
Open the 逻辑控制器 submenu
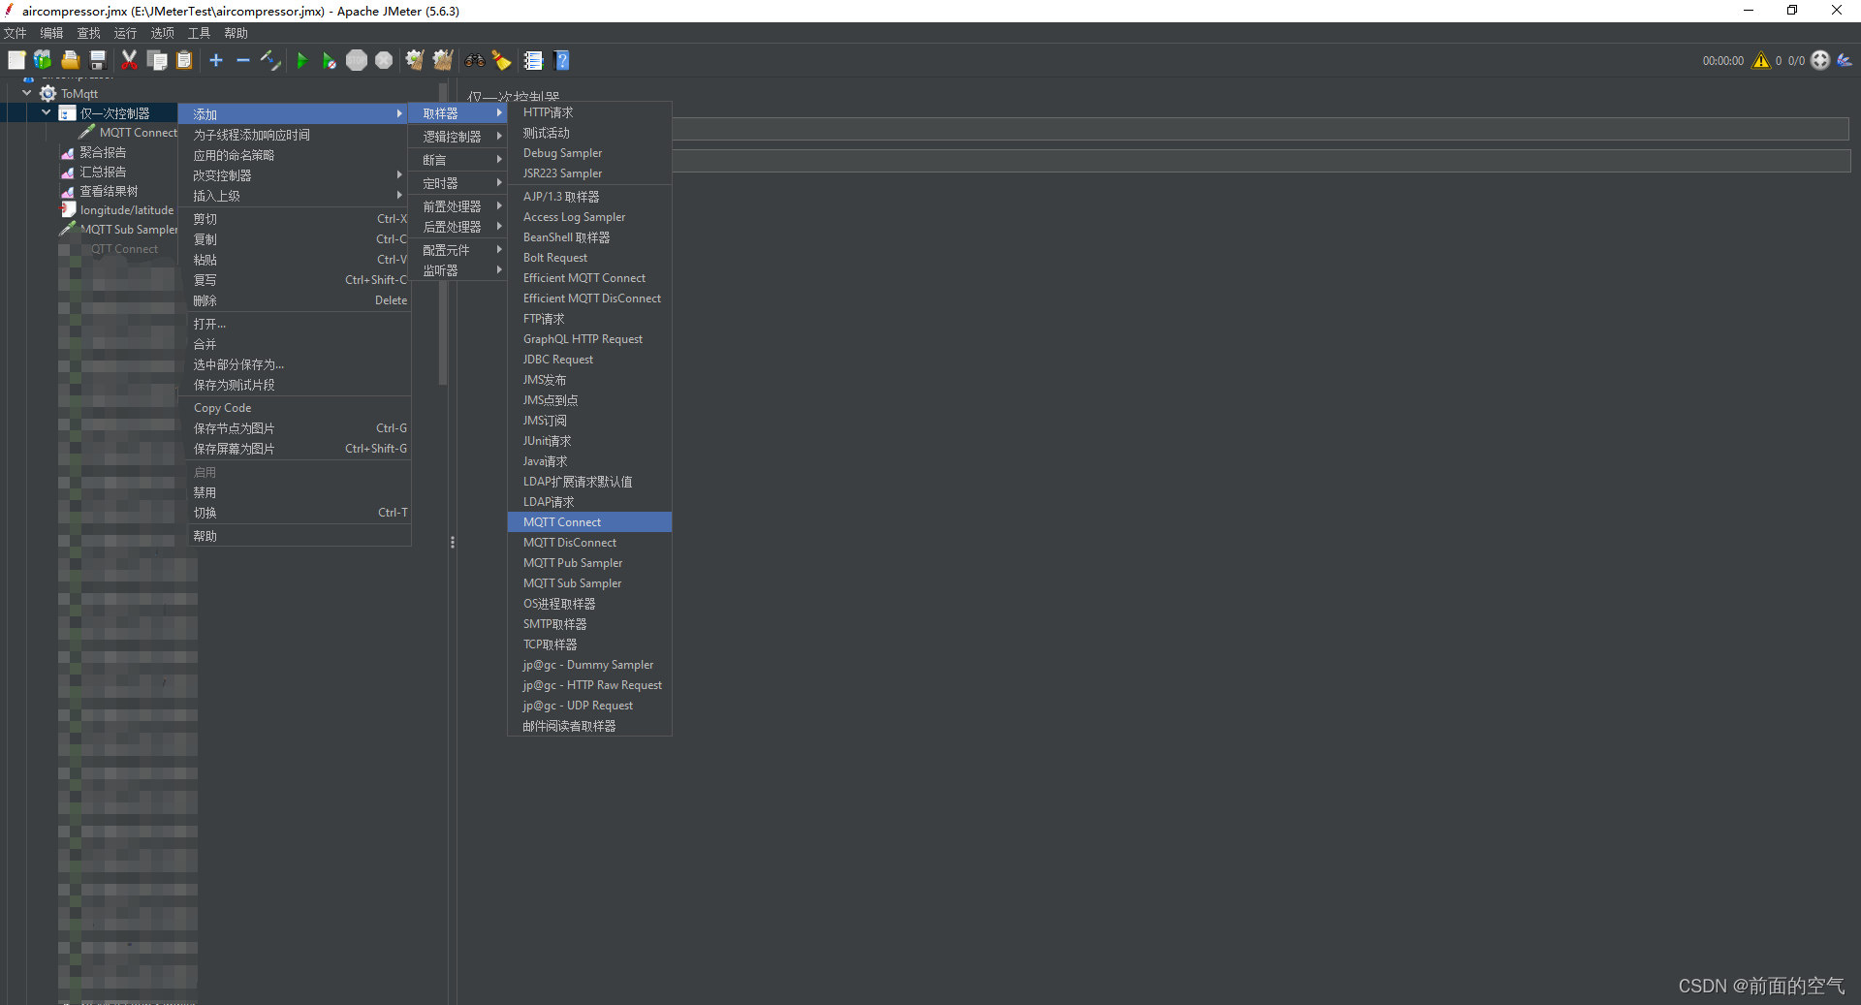(458, 137)
